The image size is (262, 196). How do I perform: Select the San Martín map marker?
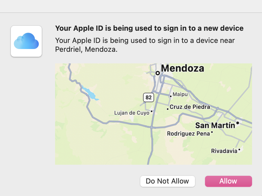[238, 122]
